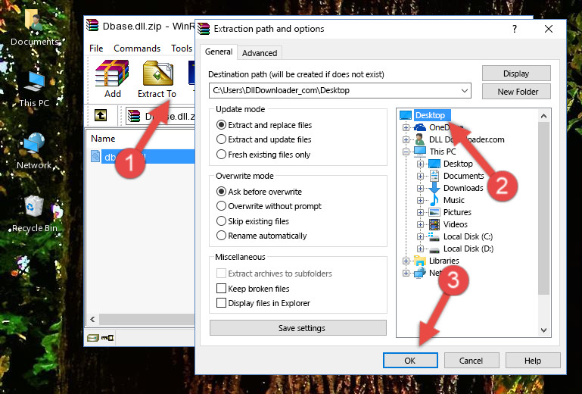
Task: Click the Extract To toolbar icon
Action: (157, 73)
